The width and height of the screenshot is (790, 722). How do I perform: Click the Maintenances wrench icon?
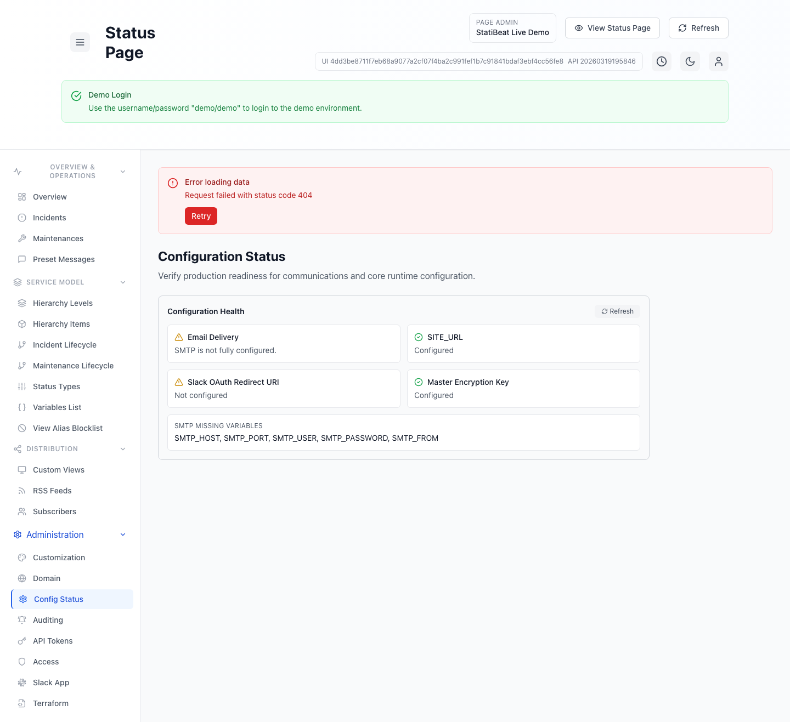pos(22,238)
